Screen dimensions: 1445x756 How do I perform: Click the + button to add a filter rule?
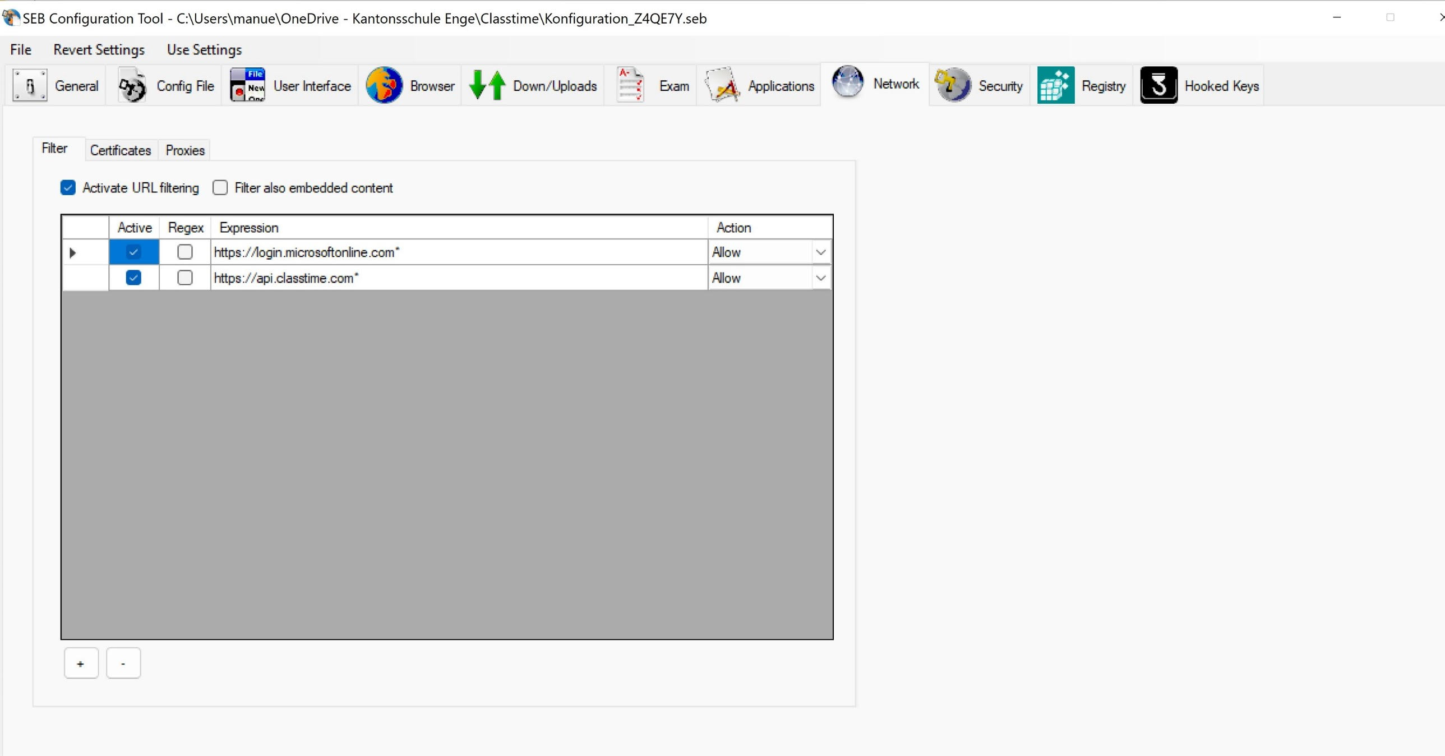point(81,663)
